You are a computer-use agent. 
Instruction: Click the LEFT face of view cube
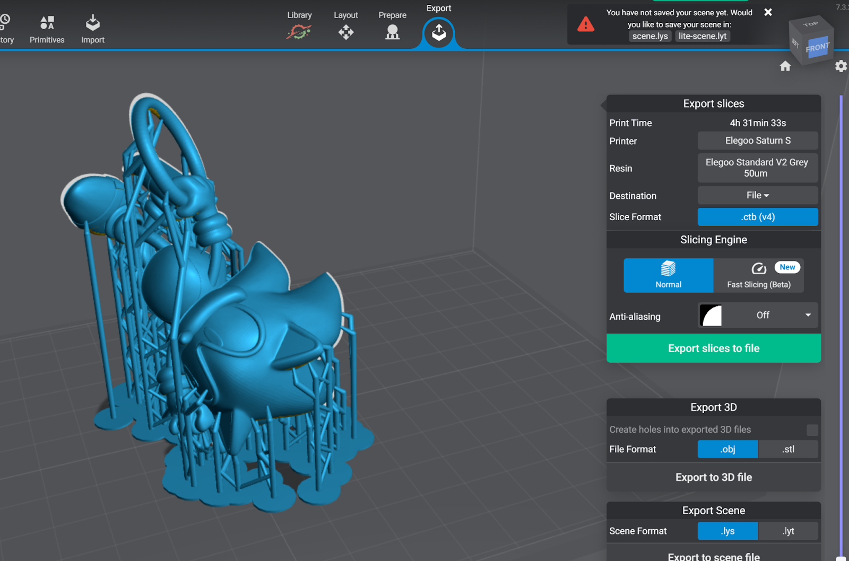(795, 43)
